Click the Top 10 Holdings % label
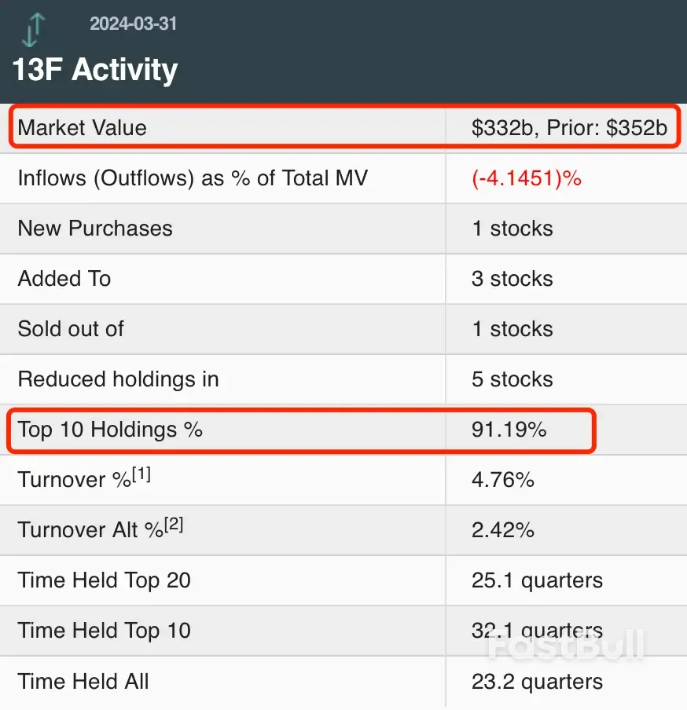 (110, 430)
